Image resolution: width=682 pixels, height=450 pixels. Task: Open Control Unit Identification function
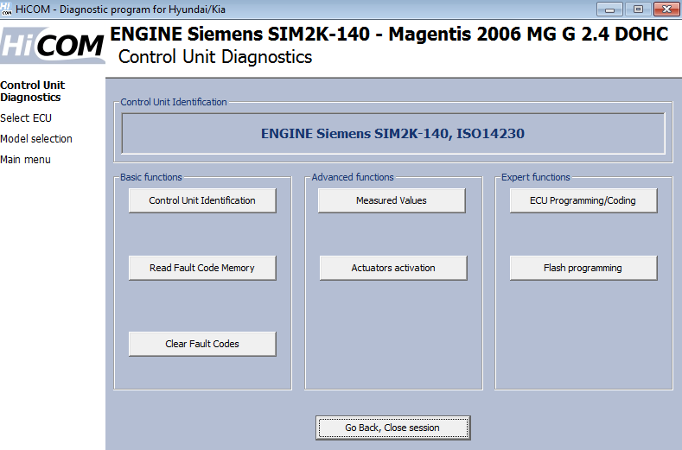pyautogui.click(x=202, y=200)
